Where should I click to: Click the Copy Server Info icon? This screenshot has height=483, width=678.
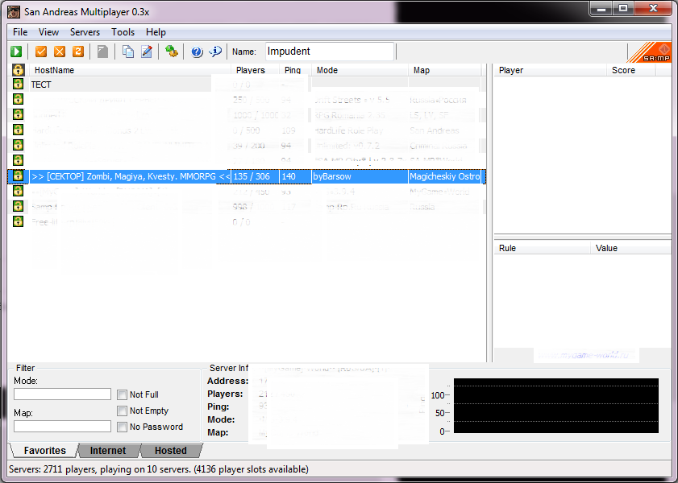click(x=128, y=52)
